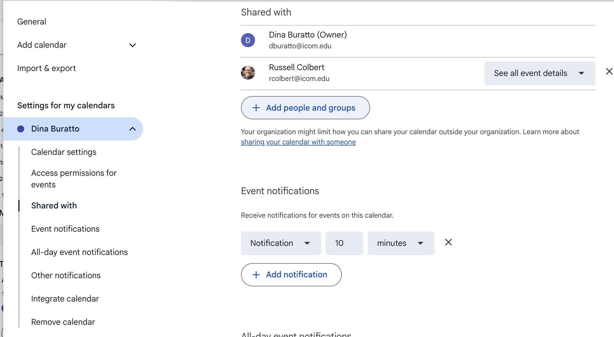
Task: Open sharing your calendar with someone link
Action: pyautogui.click(x=298, y=142)
